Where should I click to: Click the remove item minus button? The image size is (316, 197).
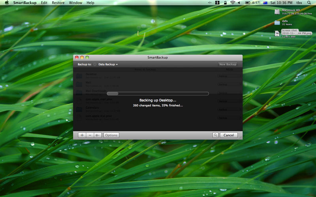(90, 135)
